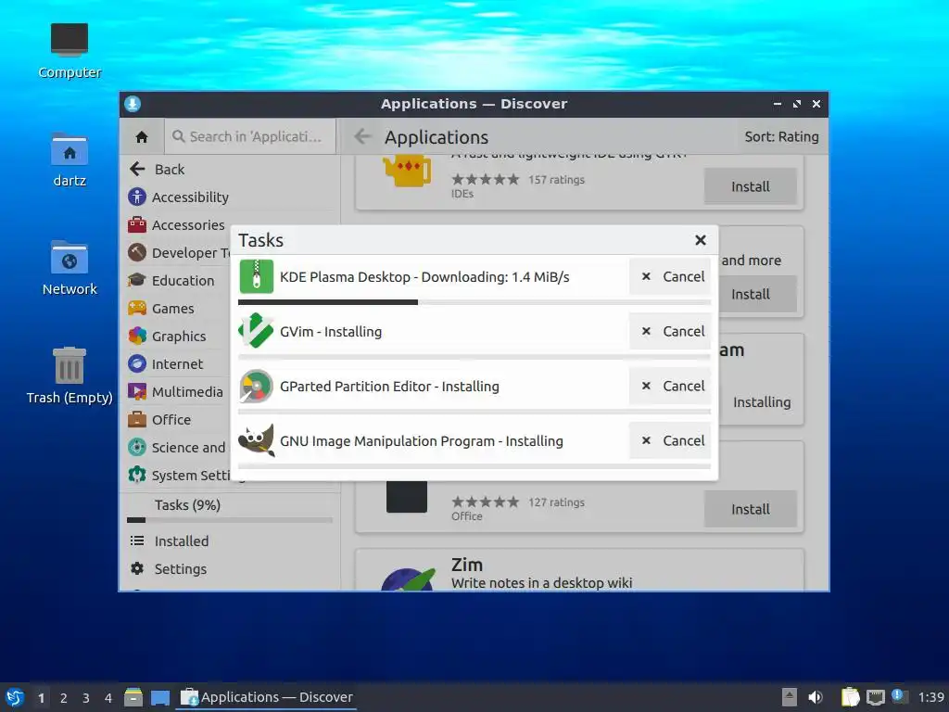
Task: Click the Science and Engineering category icon
Action: tap(137, 447)
